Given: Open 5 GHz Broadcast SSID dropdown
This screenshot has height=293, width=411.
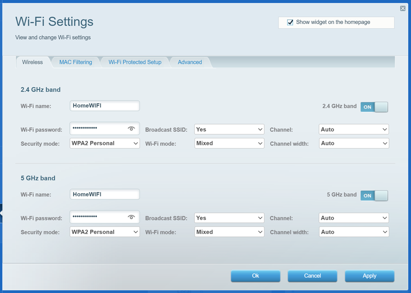Looking at the screenshot, I should click(x=229, y=218).
